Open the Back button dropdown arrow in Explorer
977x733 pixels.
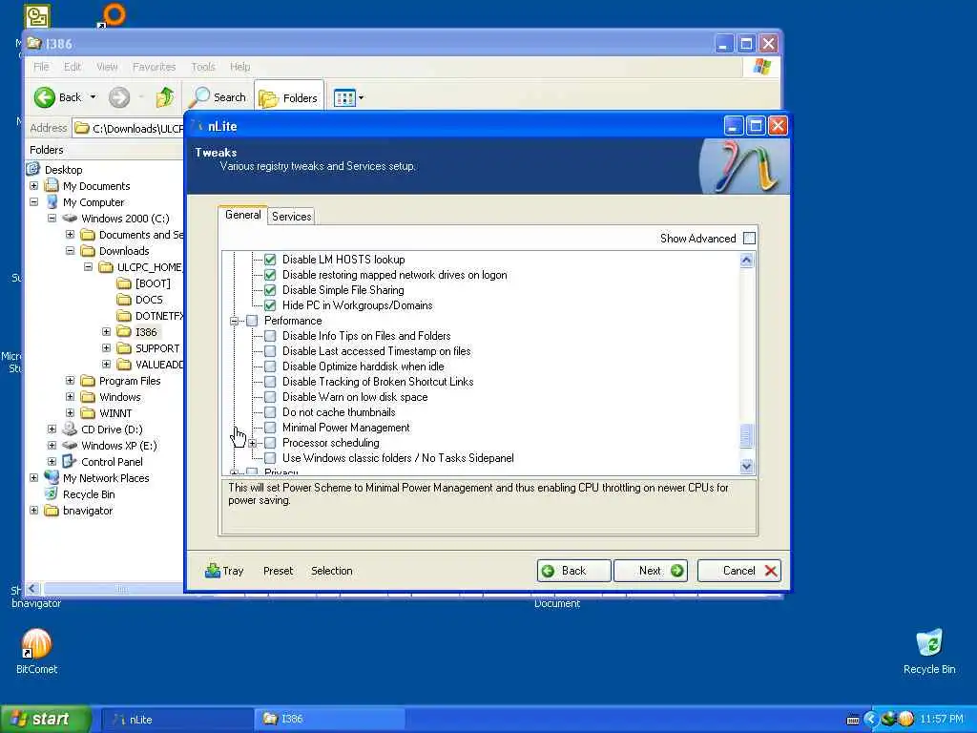pyautogui.click(x=93, y=97)
